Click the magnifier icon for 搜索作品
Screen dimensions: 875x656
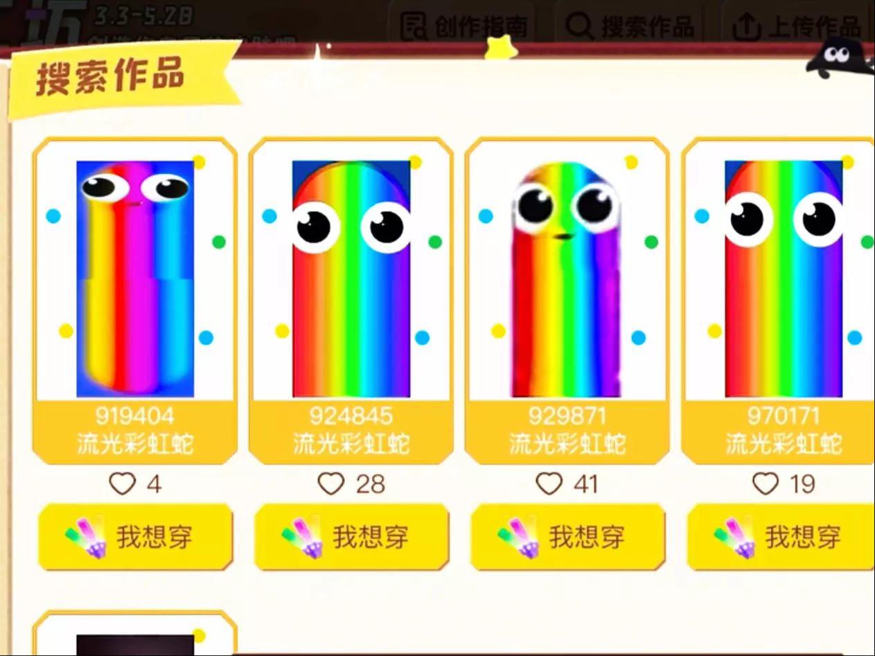(x=578, y=26)
